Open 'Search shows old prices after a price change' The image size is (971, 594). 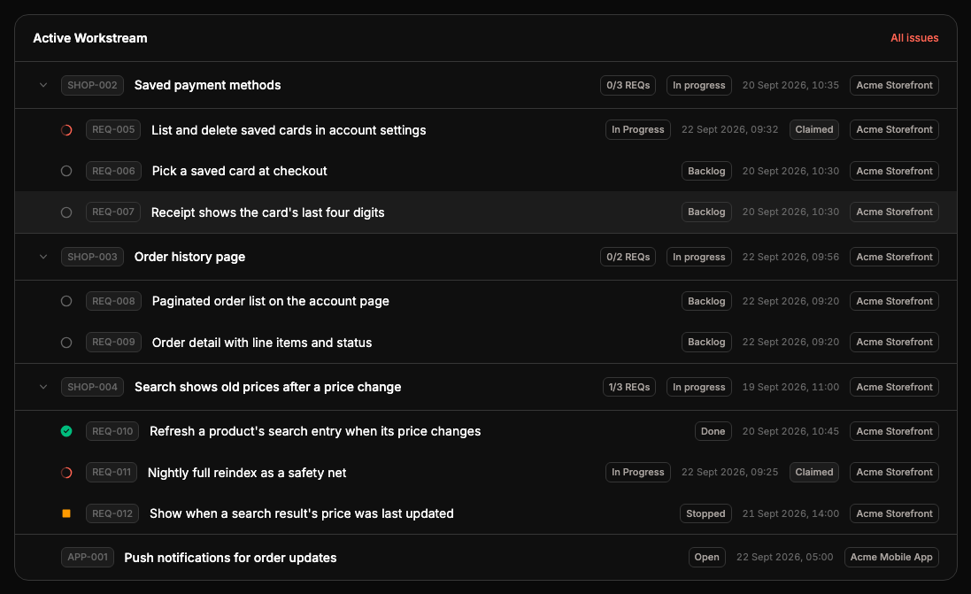click(x=267, y=387)
